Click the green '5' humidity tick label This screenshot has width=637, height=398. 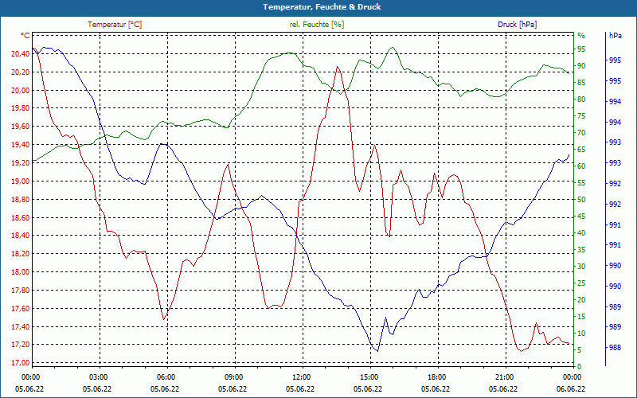pos(580,350)
